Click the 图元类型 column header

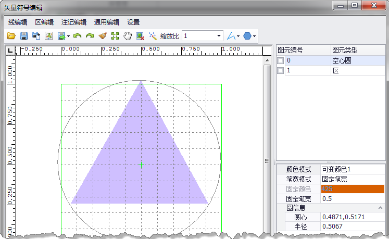pos(344,51)
